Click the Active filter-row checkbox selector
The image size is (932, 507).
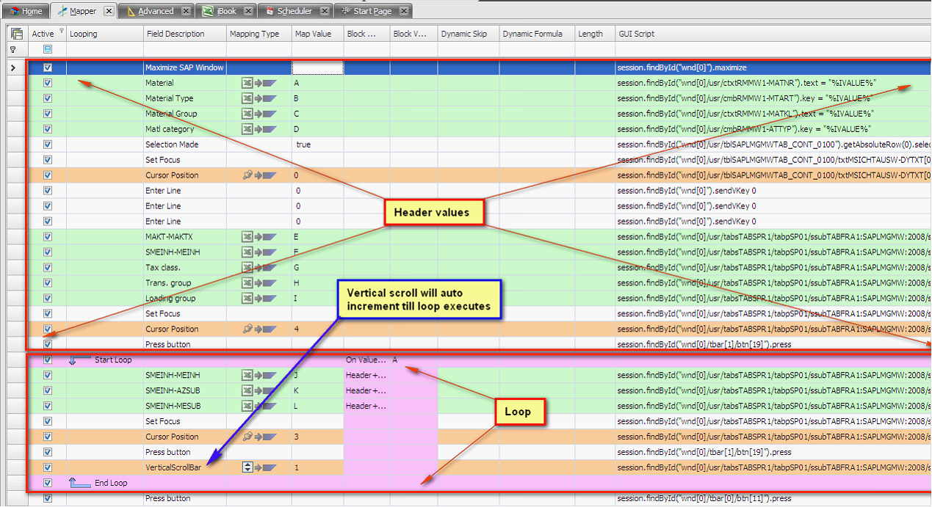pyautogui.click(x=48, y=49)
